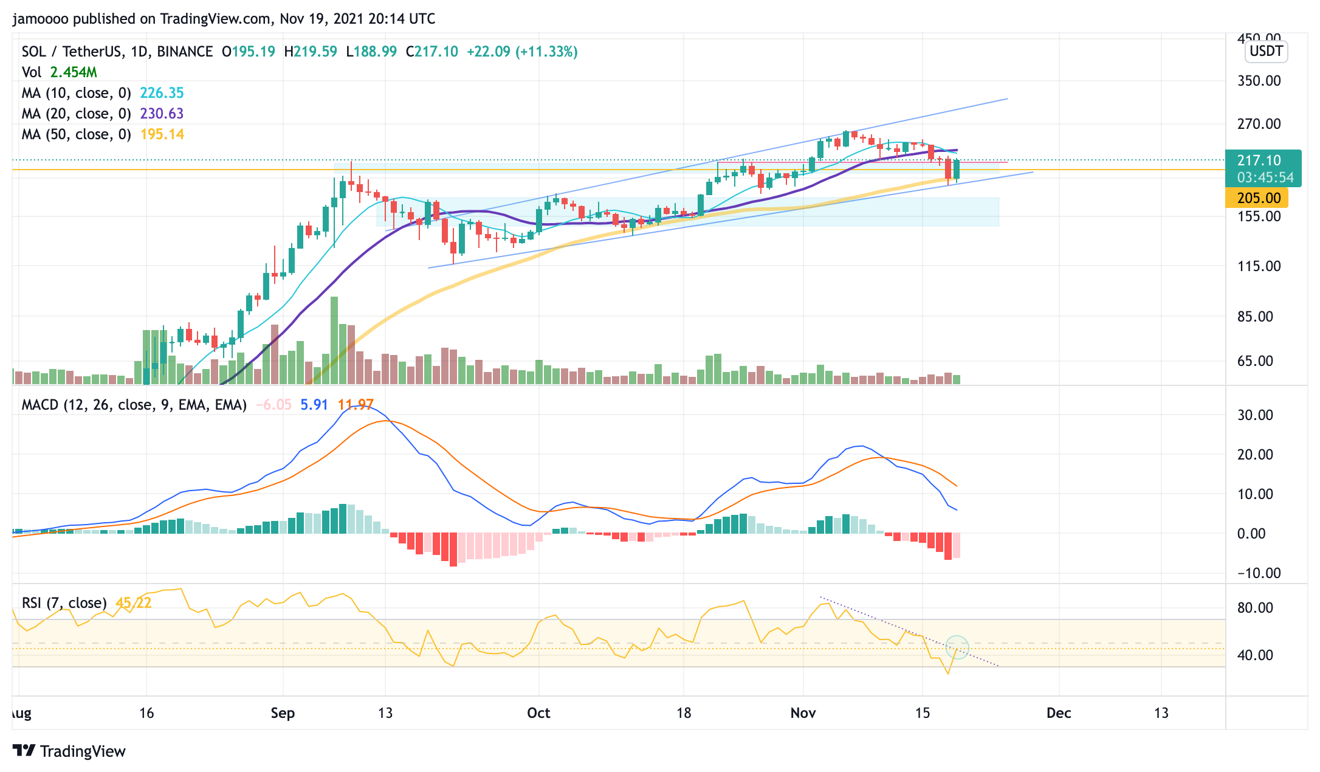Click the MA 10 value 226.35
This screenshot has width=1320, height=772.
tap(162, 93)
